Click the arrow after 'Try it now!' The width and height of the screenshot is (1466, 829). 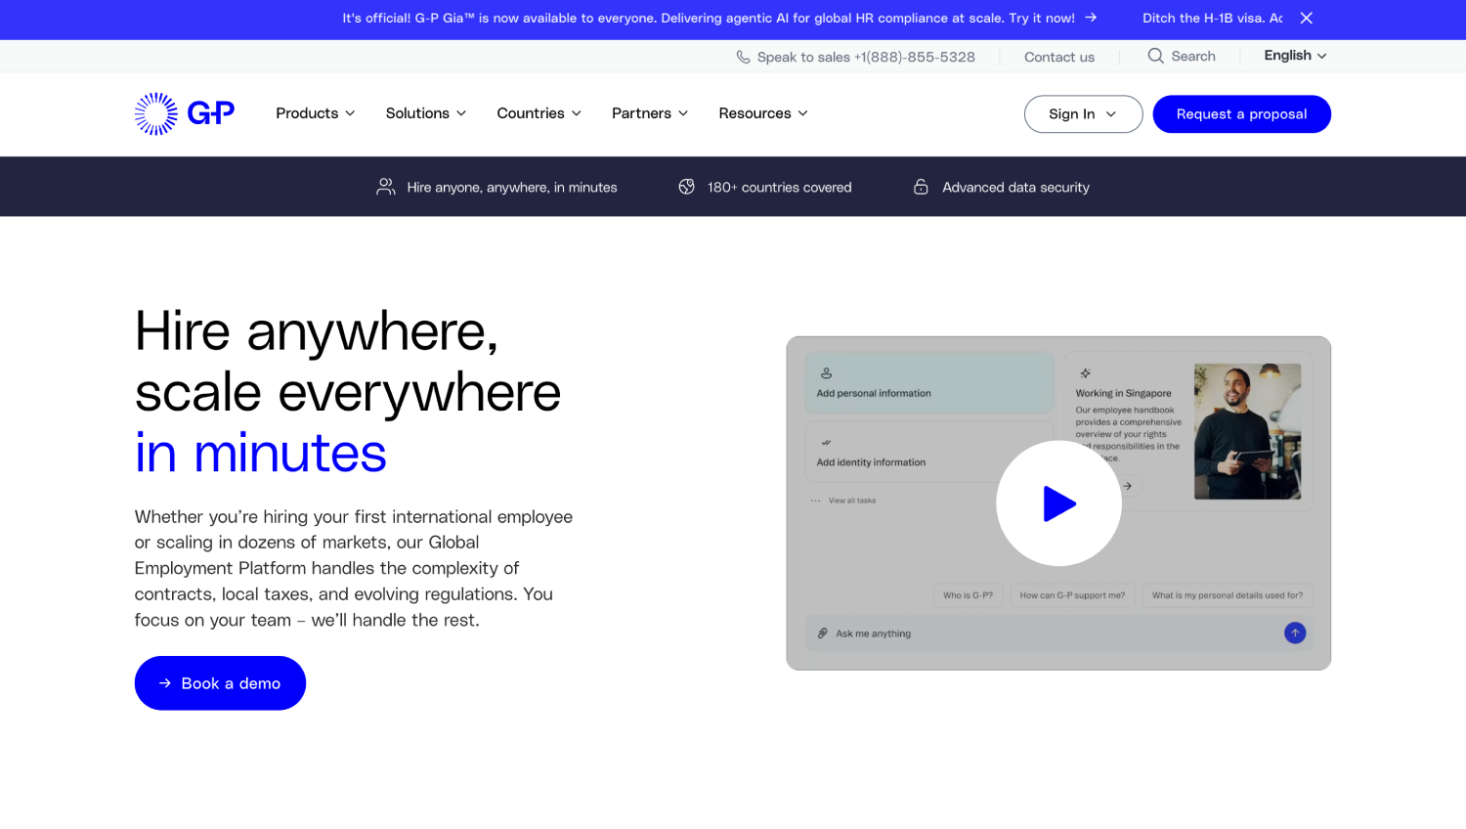[1091, 18]
